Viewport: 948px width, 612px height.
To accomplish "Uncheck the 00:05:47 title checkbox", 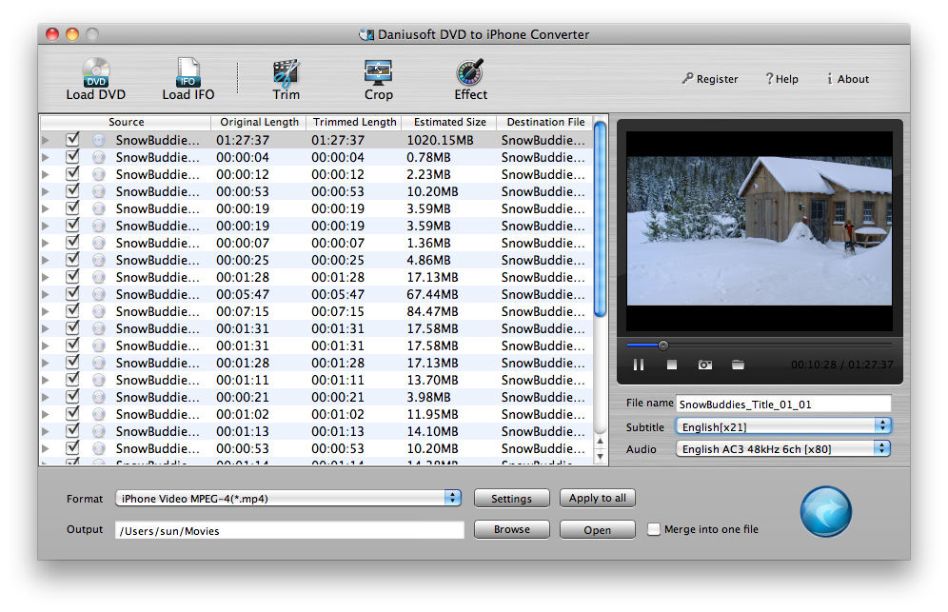I will pos(72,293).
